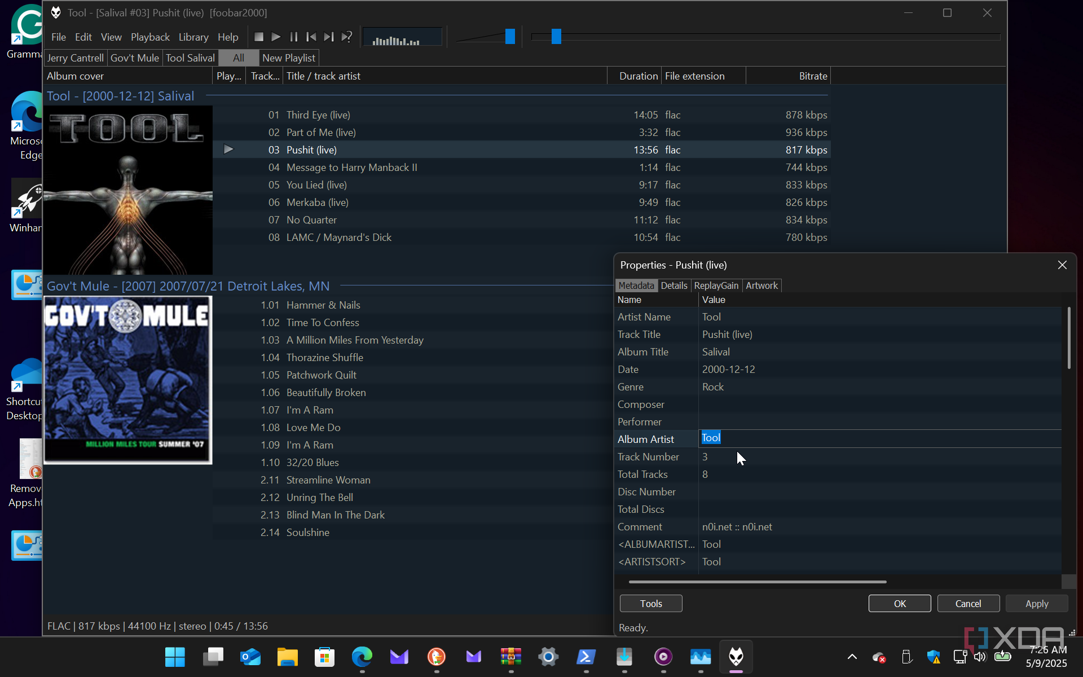Screen dimensions: 1083x677
Task: Click the Tools button in Properties
Action: (x=651, y=604)
